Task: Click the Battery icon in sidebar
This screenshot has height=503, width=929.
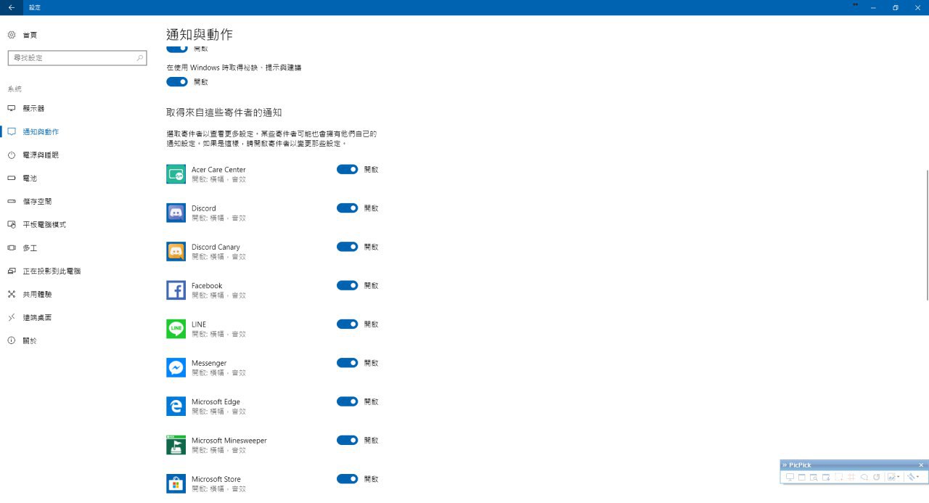Action: point(12,178)
